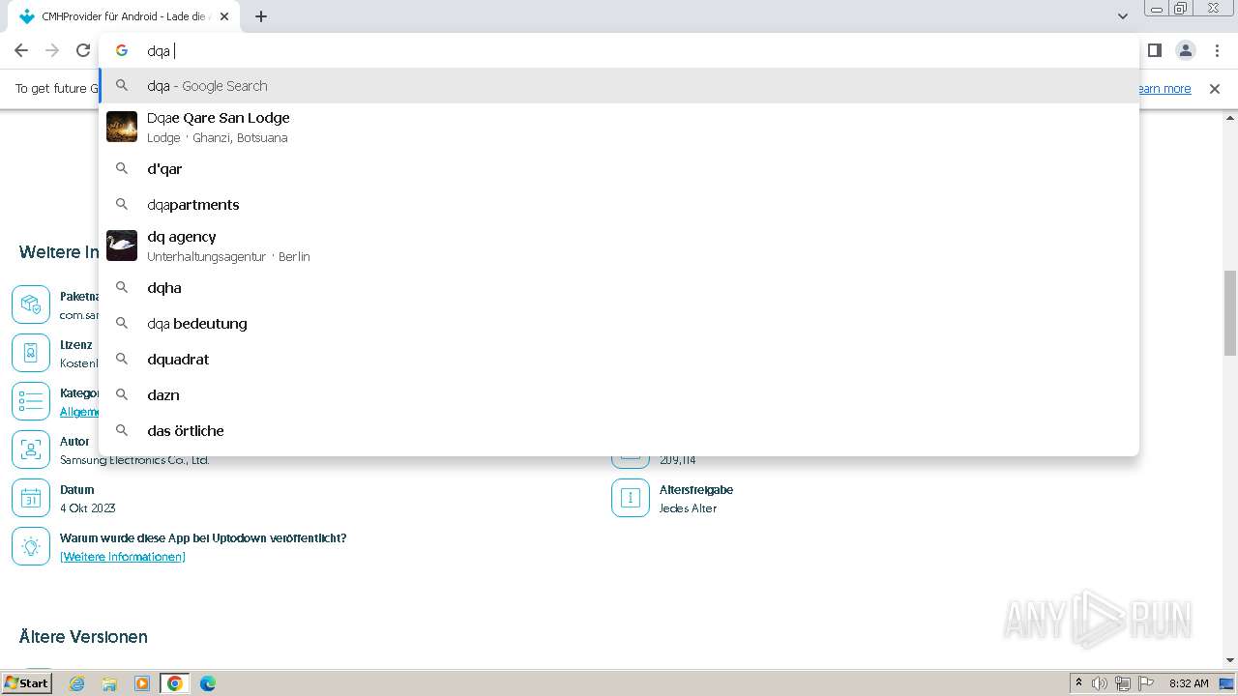1238x696 pixels.
Task: Click the scrollbar down arrow
Action: [x=1230, y=660]
